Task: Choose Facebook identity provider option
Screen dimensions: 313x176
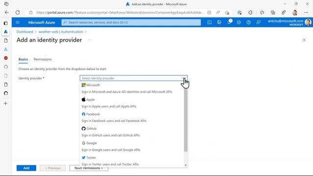Action: tap(132, 117)
